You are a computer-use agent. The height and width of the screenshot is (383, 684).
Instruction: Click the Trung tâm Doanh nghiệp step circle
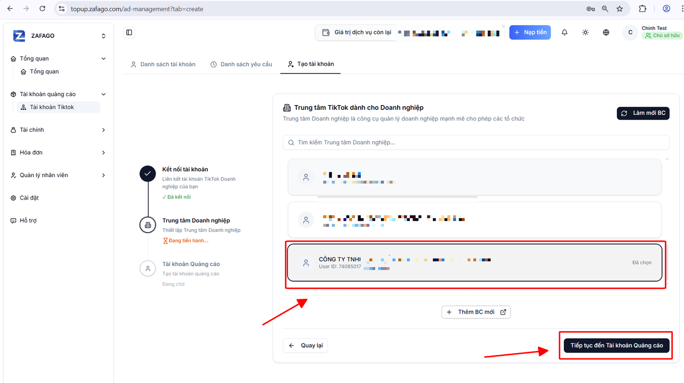tap(147, 225)
